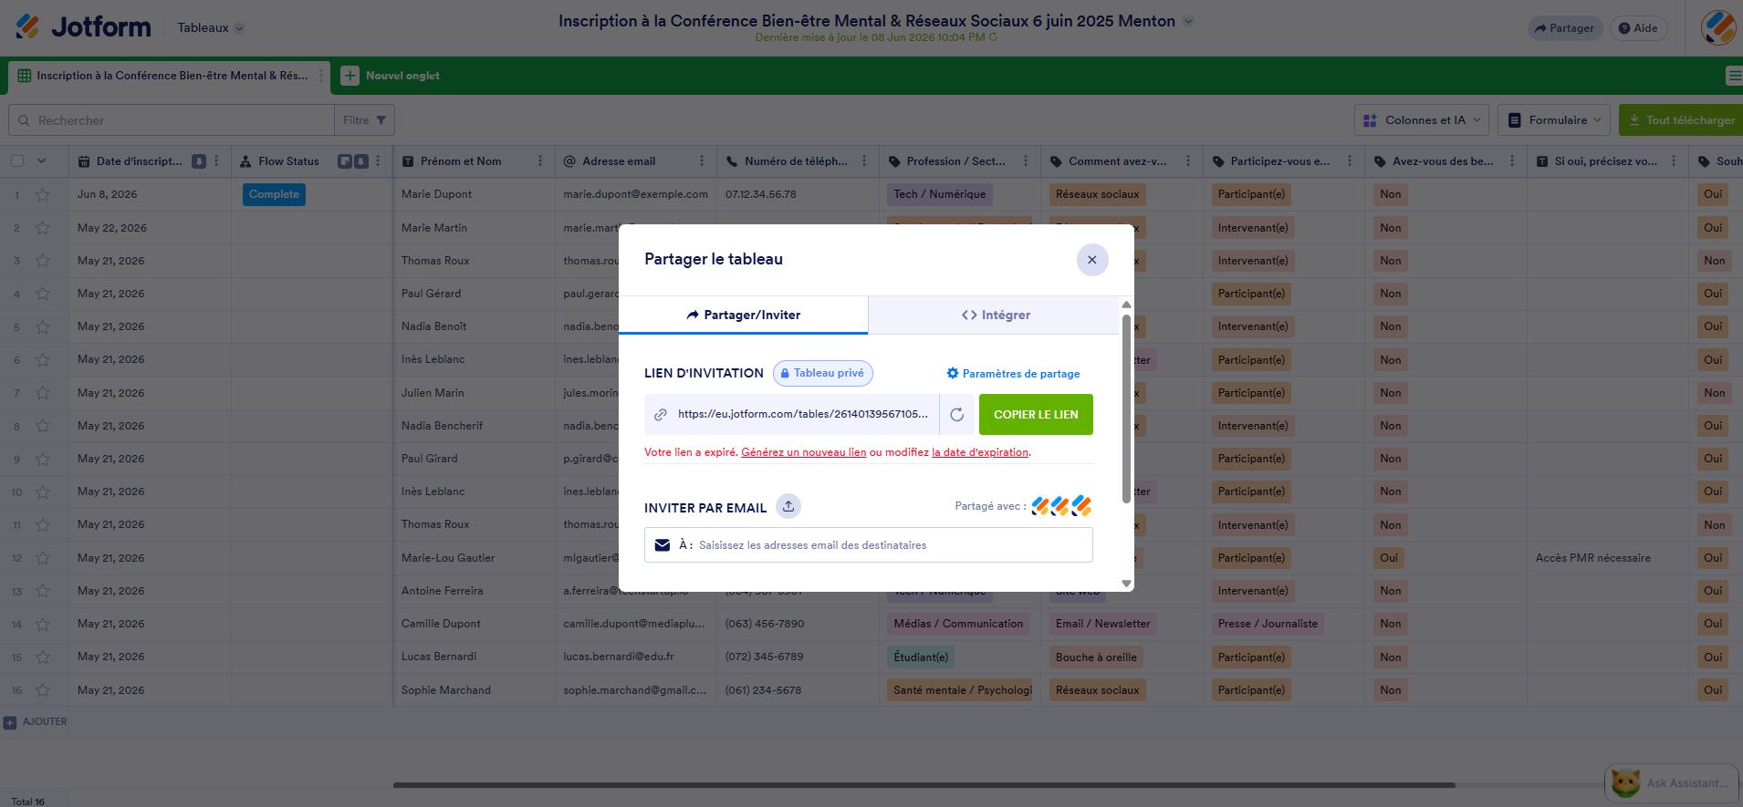Click the invitation link URL field
This screenshot has width=1743, height=807.
(791, 414)
